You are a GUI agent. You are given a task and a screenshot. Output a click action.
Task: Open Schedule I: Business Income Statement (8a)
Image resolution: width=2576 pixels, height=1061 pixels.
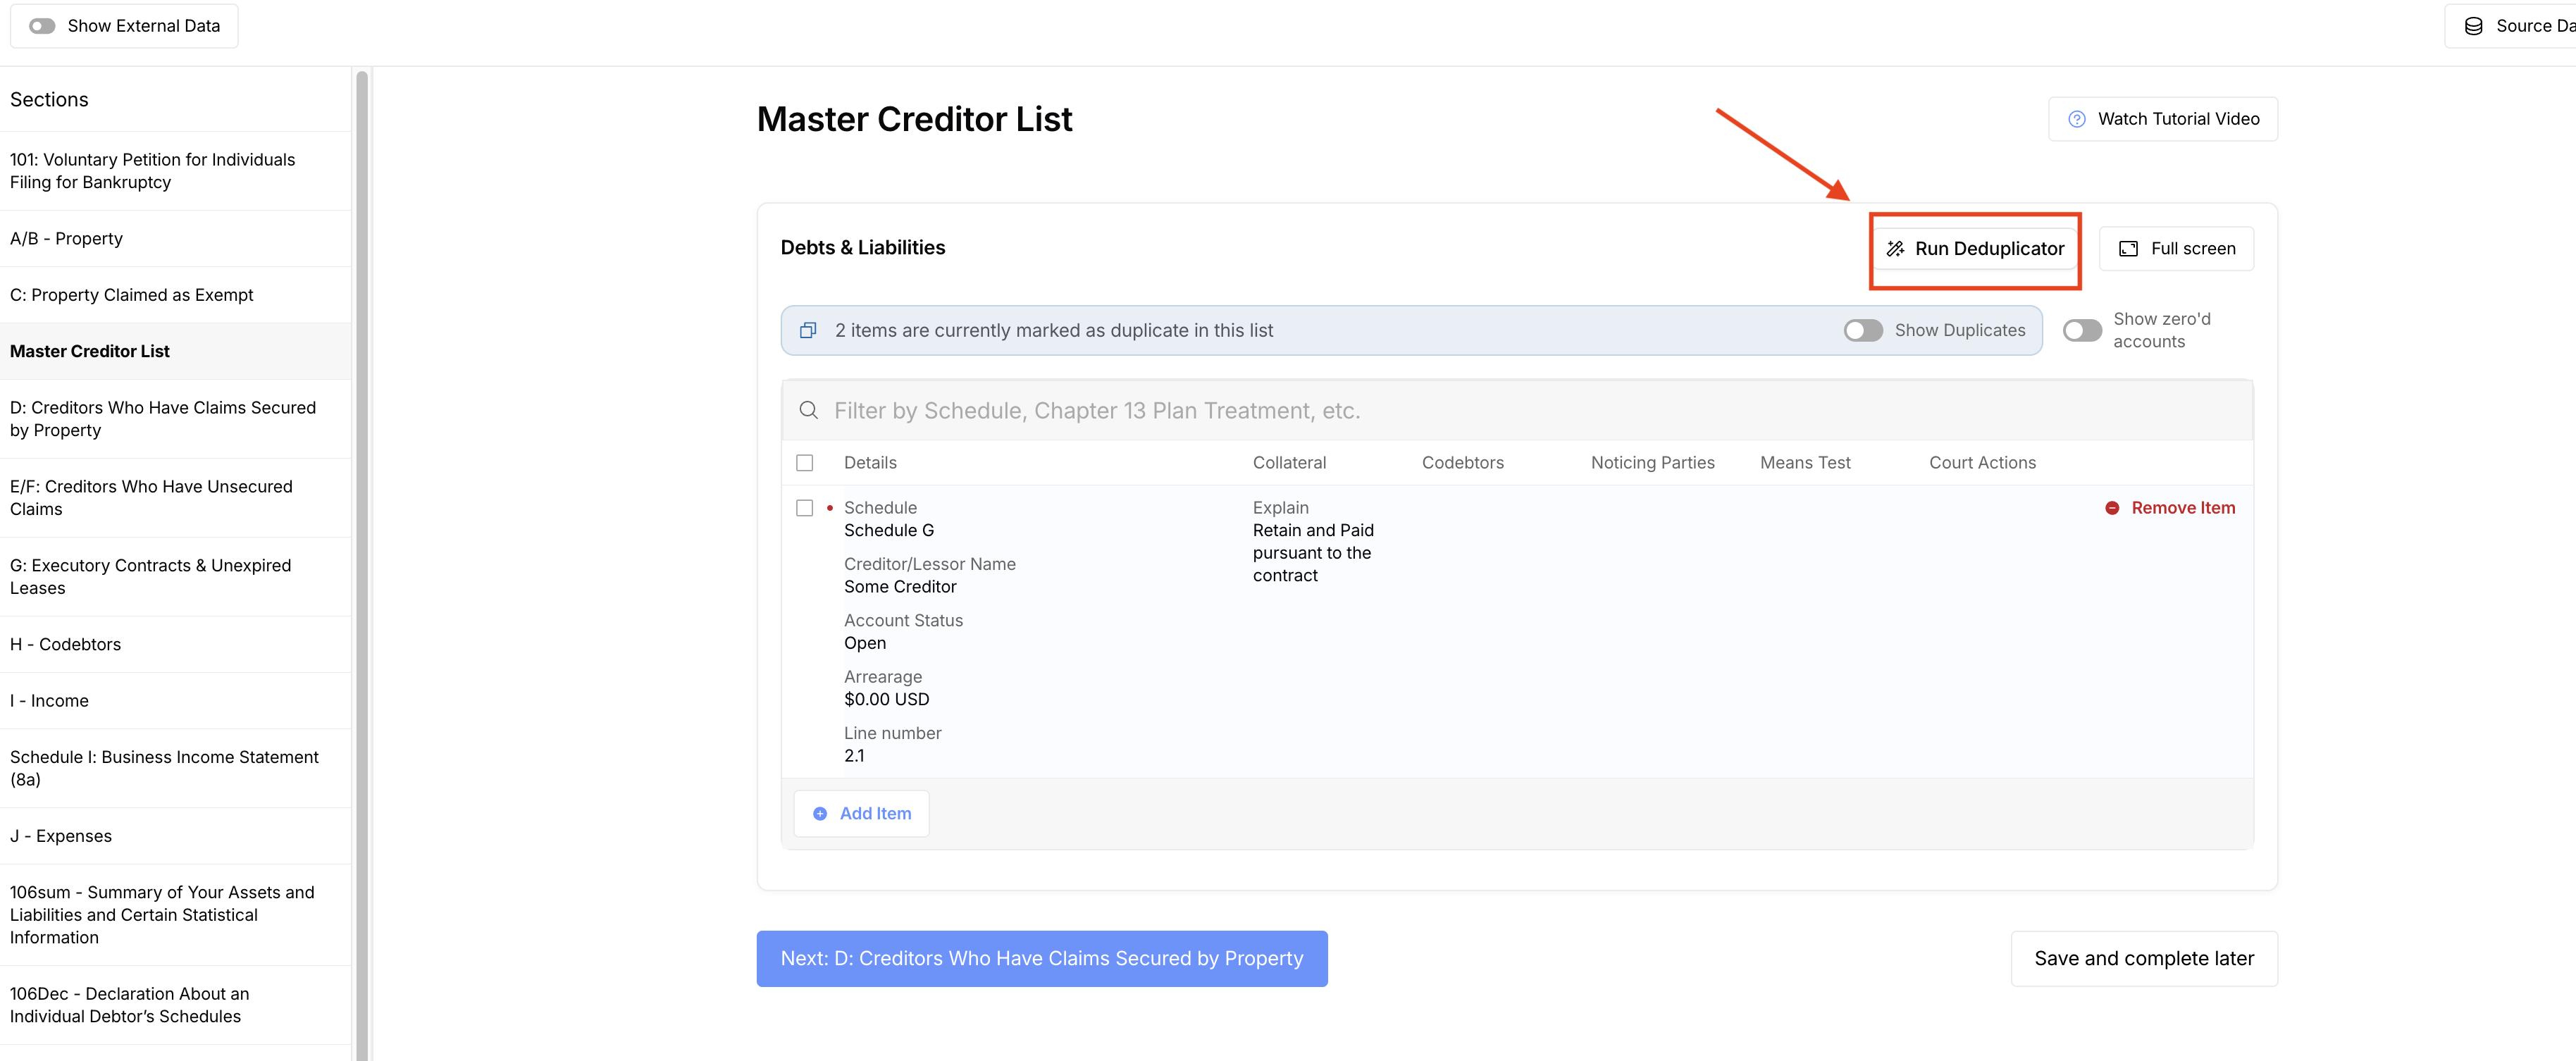175,768
